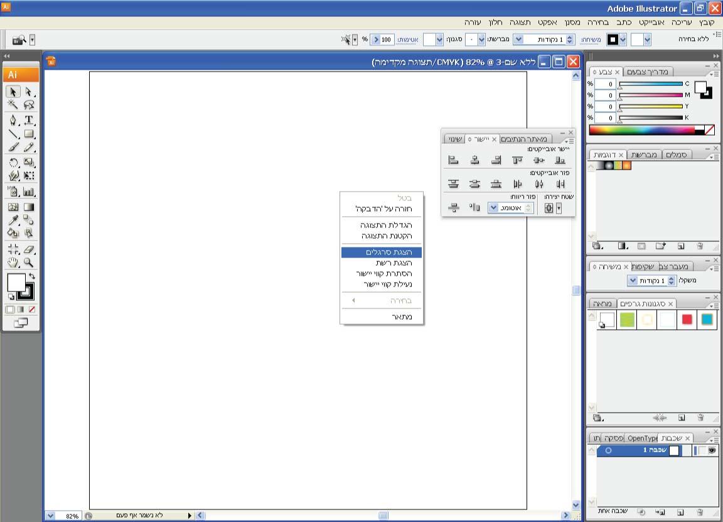Toggle the lock box of layer שכבה 1

[702, 450]
